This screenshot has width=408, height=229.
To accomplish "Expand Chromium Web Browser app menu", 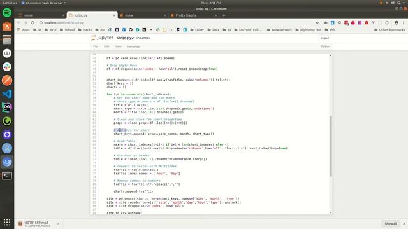I will point(43,3).
